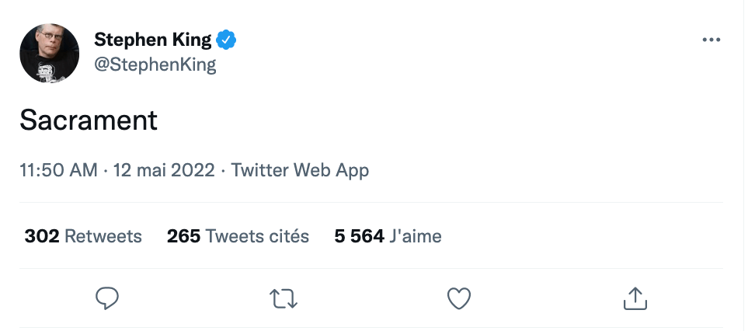The width and height of the screenshot is (755, 331).
Task: Open the @StephenKing handle link
Action: coord(155,64)
